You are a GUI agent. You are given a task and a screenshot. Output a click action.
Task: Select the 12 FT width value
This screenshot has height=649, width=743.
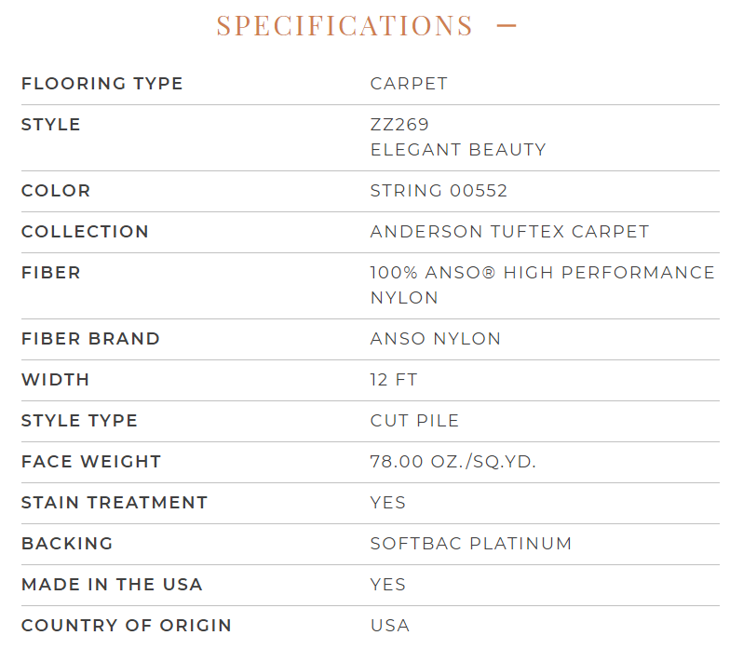pos(394,380)
